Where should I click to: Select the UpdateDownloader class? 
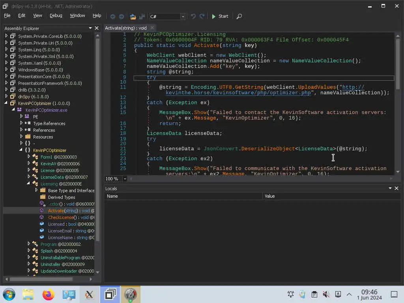[x=67, y=271]
